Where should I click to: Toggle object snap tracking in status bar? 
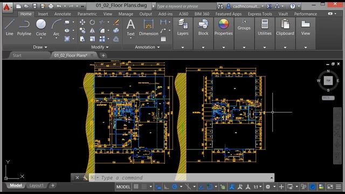coord(201,187)
